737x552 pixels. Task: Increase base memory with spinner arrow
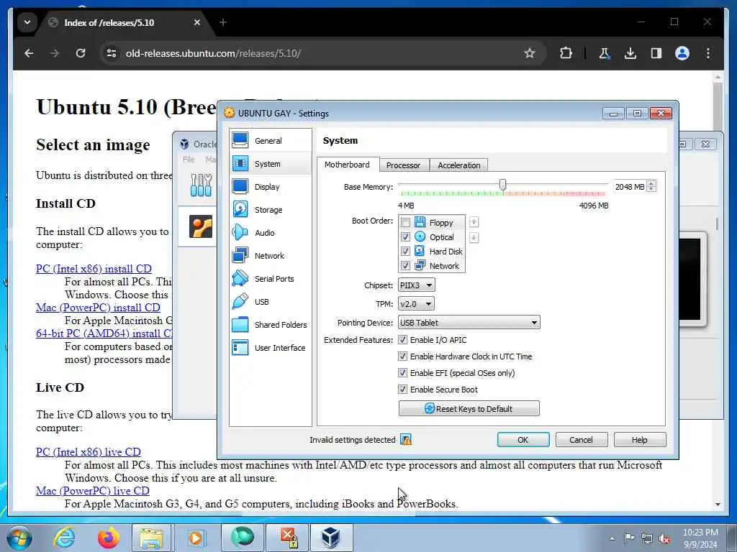(x=651, y=183)
